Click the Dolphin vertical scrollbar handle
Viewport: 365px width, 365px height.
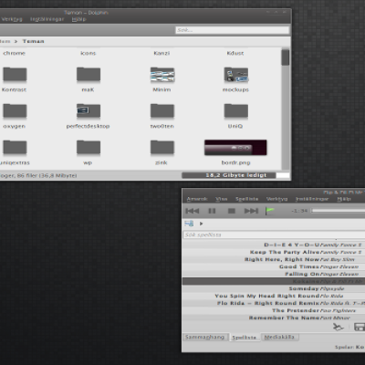[x=286, y=57]
